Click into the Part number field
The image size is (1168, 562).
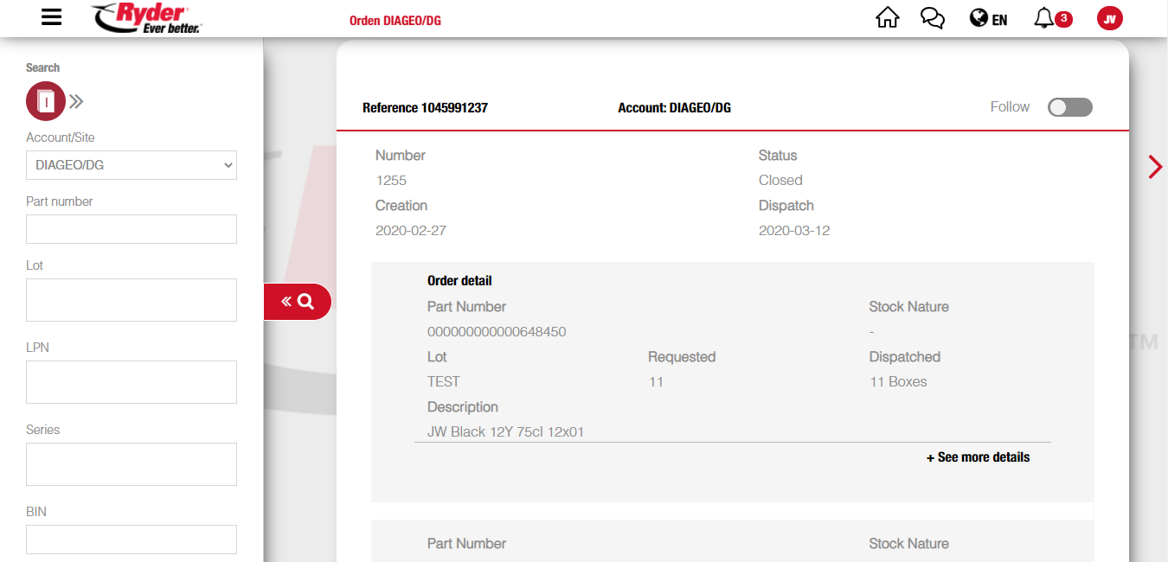tap(132, 229)
